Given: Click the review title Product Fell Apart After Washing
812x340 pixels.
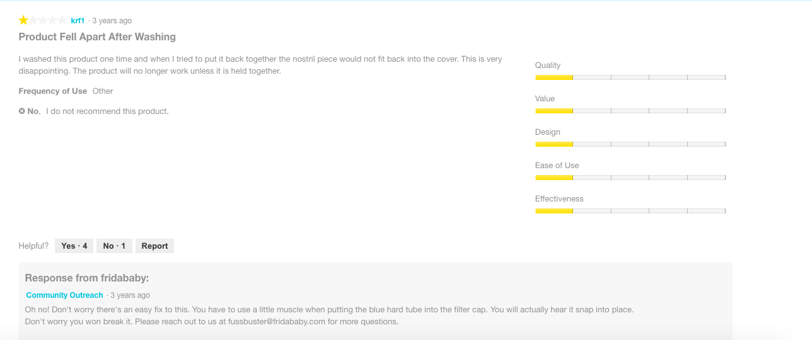Looking at the screenshot, I should coord(97,37).
